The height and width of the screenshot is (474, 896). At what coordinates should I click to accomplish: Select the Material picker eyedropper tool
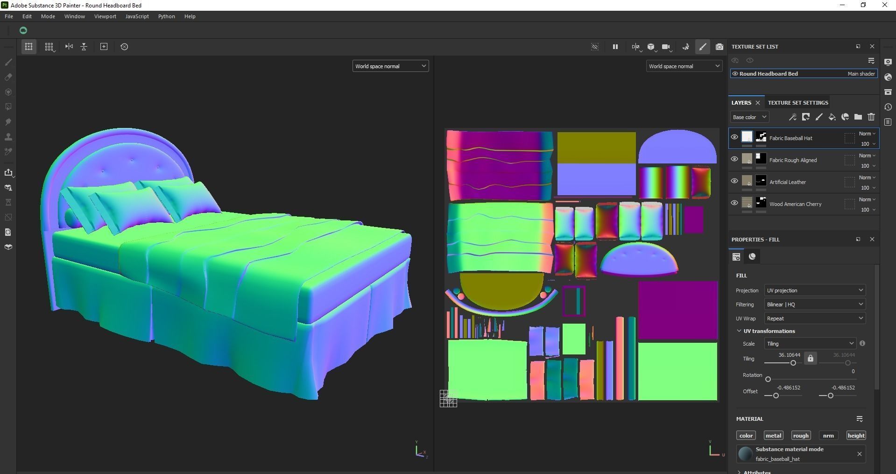tap(8, 152)
